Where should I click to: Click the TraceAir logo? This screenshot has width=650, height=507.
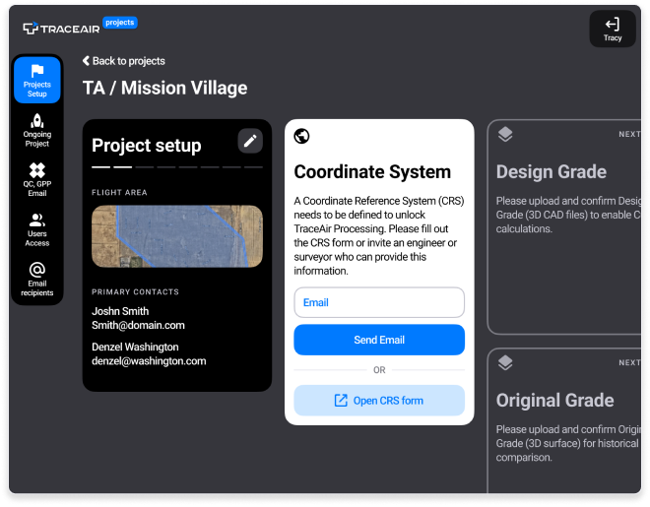click(61, 29)
